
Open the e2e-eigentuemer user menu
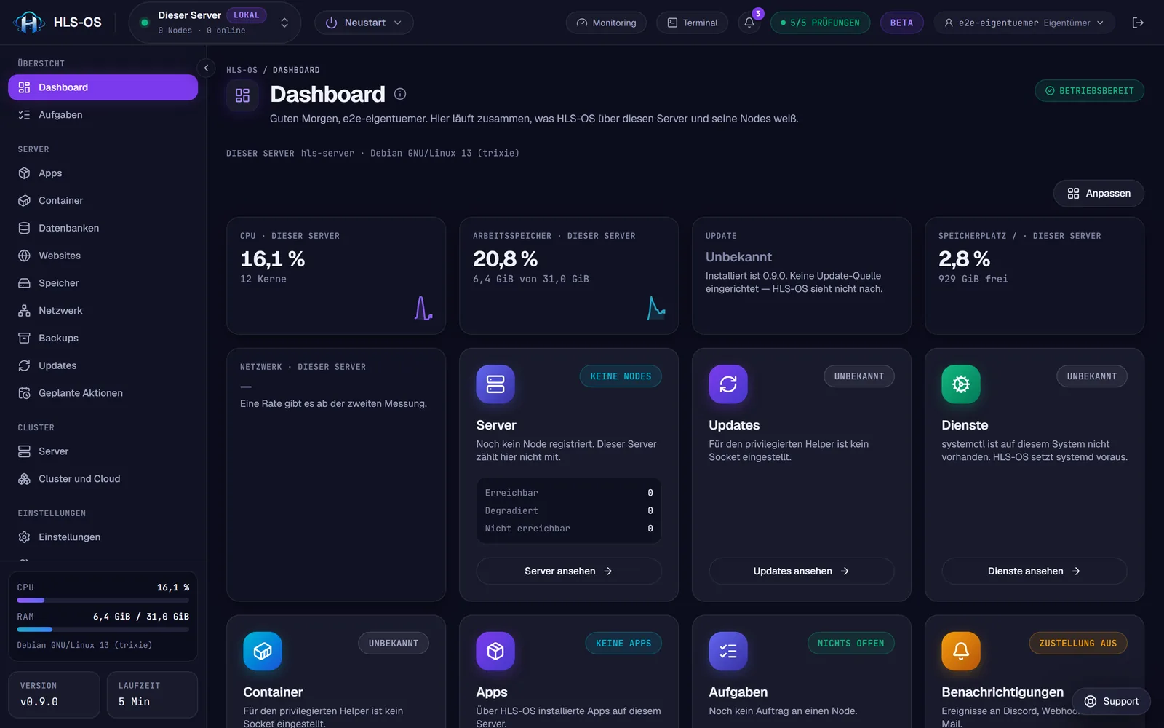click(1024, 23)
